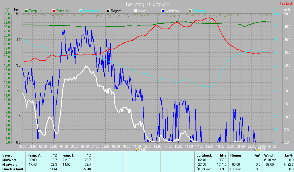
Task: Click the Temp. A. maximum value '29.3'
Action: tap(54, 165)
